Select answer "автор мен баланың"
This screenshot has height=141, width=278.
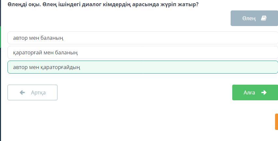click(x=38, y=38)
